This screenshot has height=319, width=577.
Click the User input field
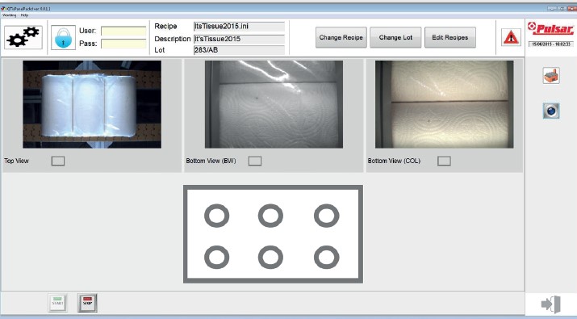[123, 31]
